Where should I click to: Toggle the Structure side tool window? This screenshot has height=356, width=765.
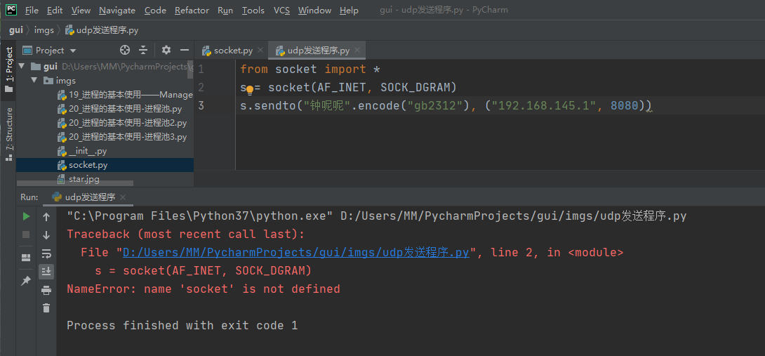point(8,134)
